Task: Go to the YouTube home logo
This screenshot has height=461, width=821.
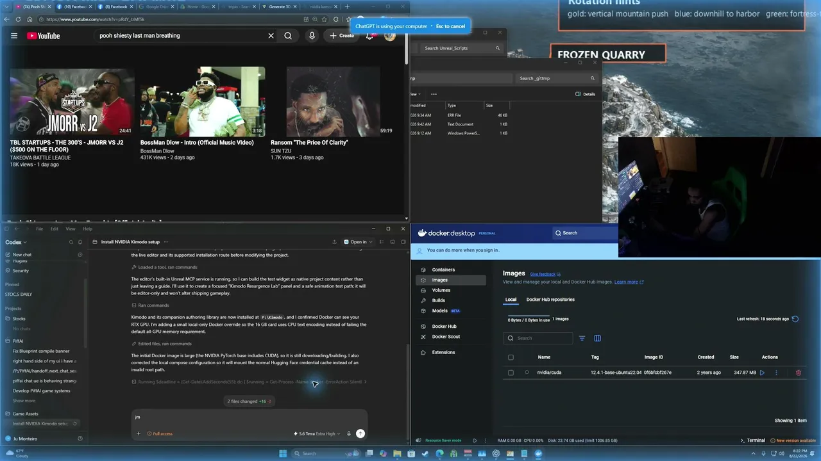Action: 44,36
